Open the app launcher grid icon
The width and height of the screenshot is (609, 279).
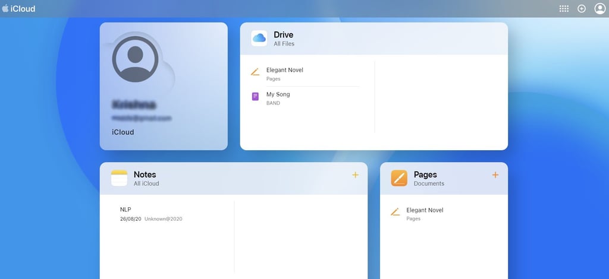[x=564, y=8]
